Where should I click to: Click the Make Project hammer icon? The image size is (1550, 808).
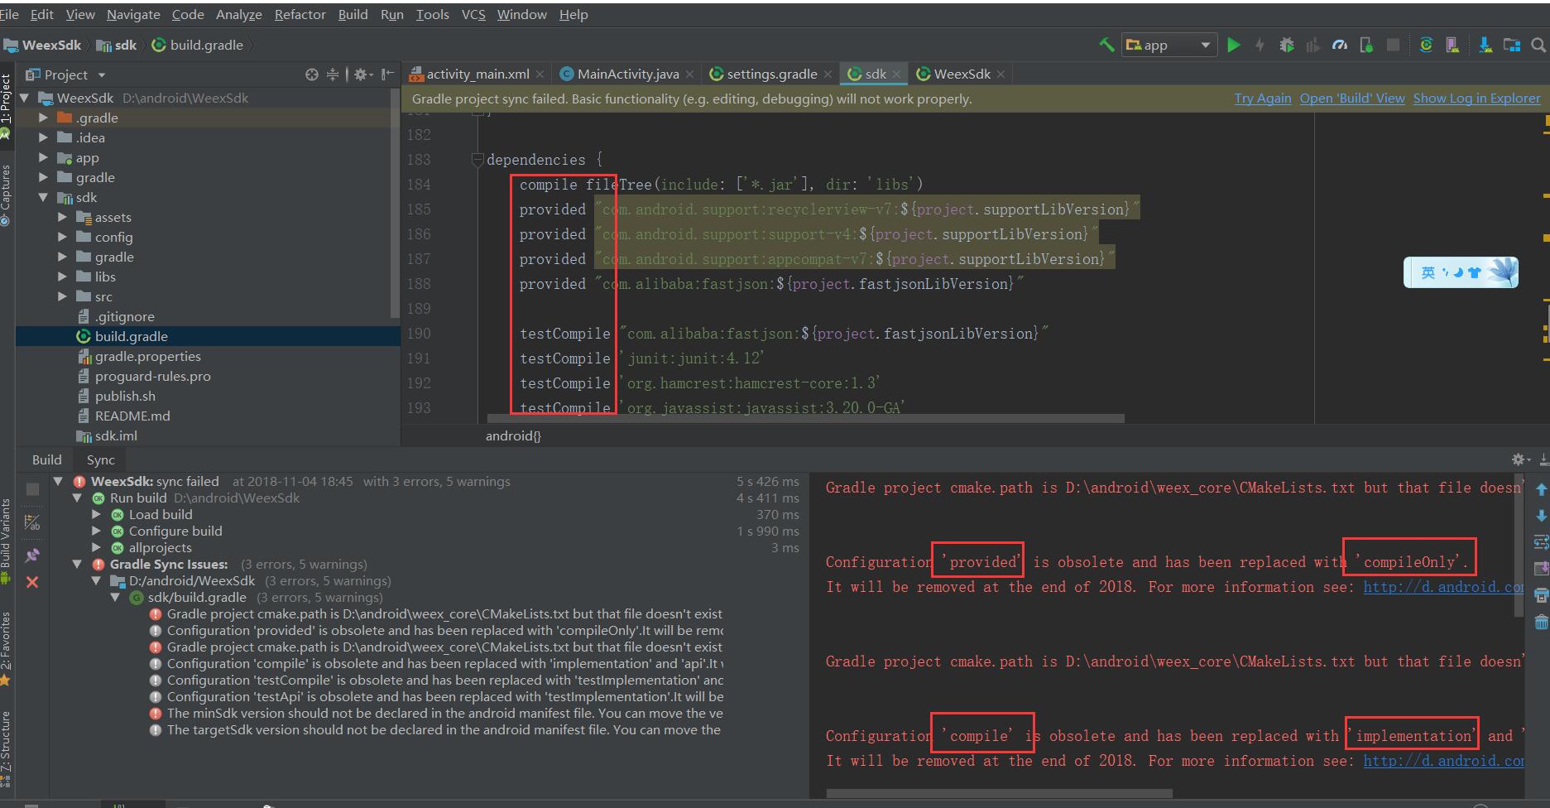pyautogui.click(x=1105, y=45)
